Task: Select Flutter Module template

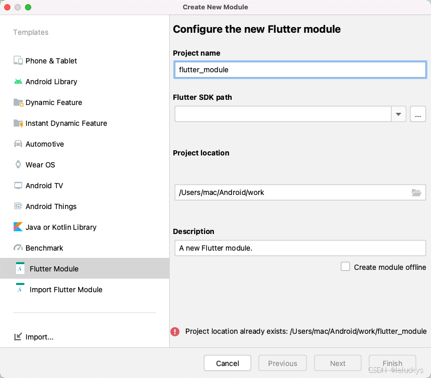Action: [85, 268]
